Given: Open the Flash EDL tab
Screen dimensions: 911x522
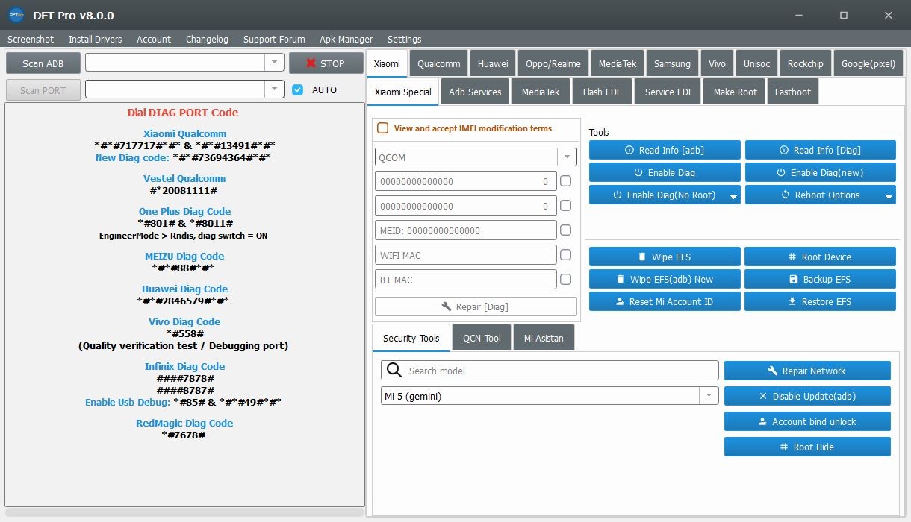Looking at the screenshot, I should [x=602, y=92].
